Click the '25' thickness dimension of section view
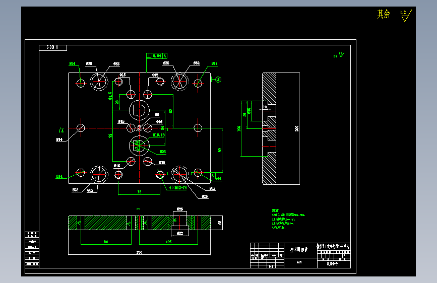Screen dimensions: 437x283 [x=220, y=223]
